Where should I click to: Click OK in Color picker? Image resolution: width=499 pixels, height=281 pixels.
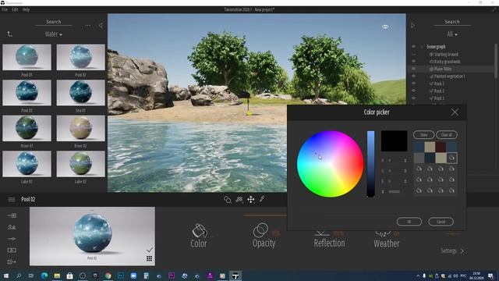point(409,222)
